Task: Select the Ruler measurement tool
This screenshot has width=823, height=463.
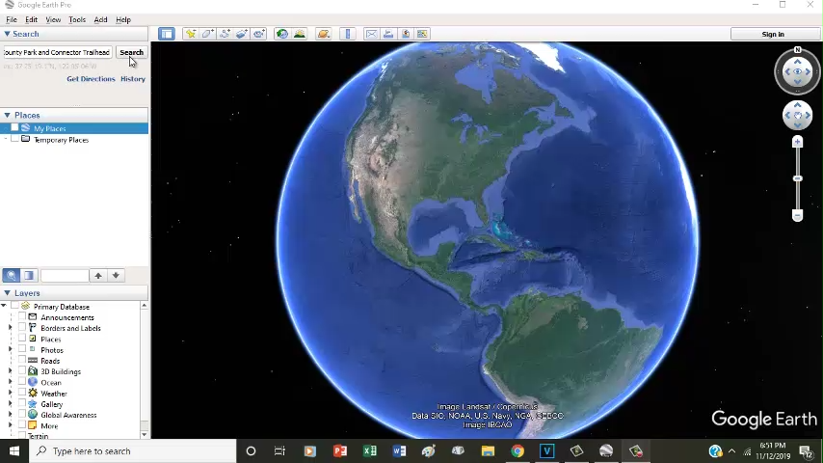Action: tap(348, 34)
